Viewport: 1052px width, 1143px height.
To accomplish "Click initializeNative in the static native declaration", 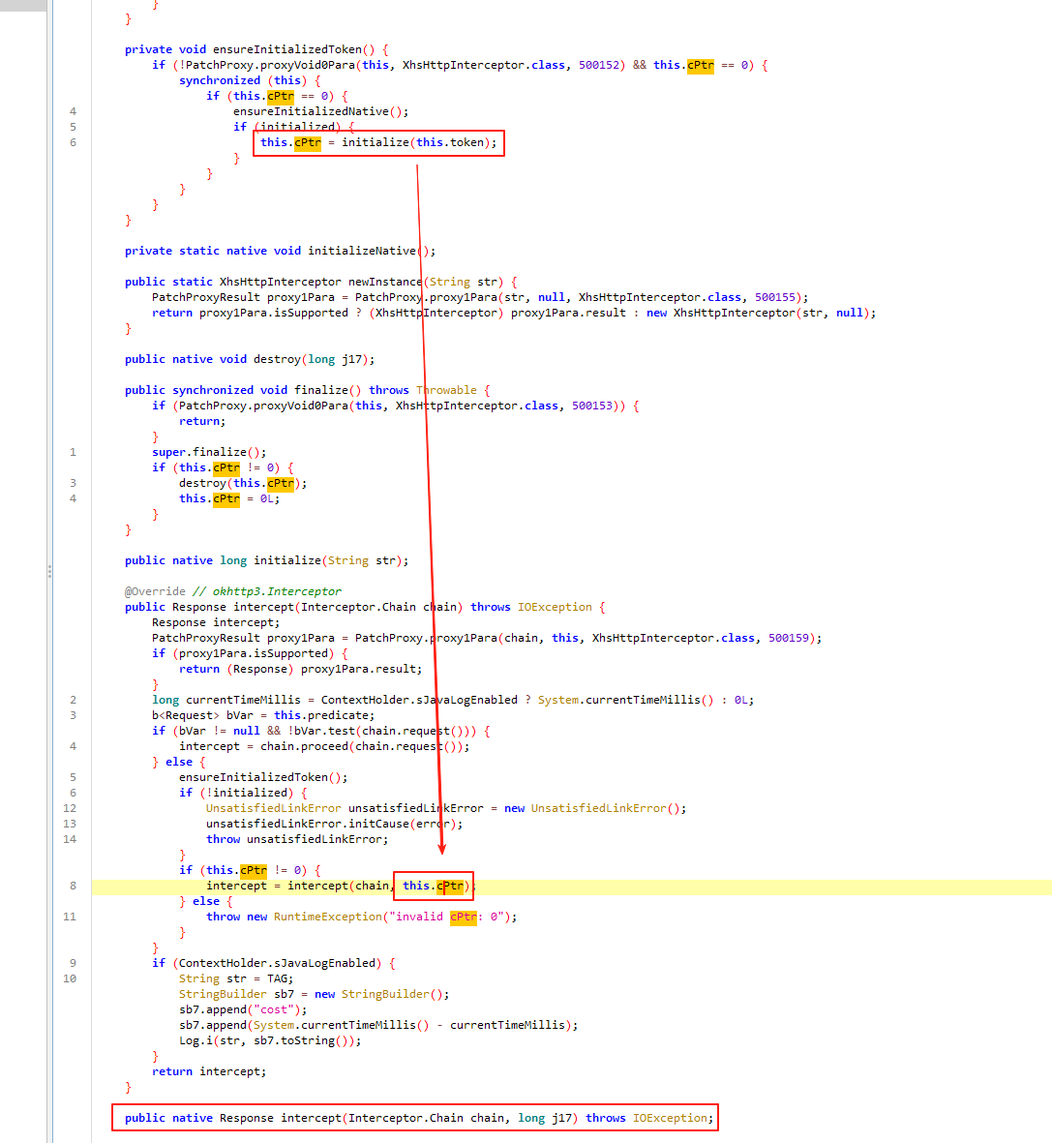I will 362,251.
